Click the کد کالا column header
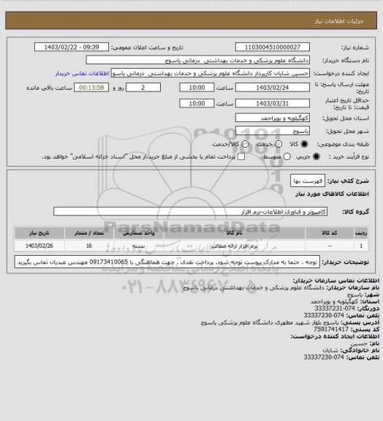383x421 pixels. 330,233
